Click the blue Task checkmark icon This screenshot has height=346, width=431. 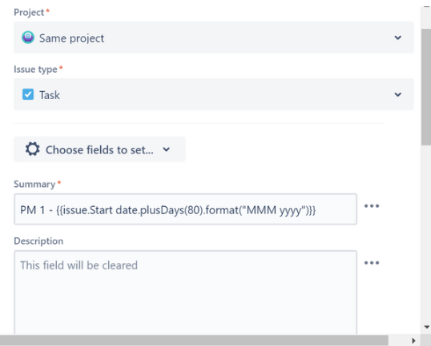pyautogui.click(x=28, y=94)
